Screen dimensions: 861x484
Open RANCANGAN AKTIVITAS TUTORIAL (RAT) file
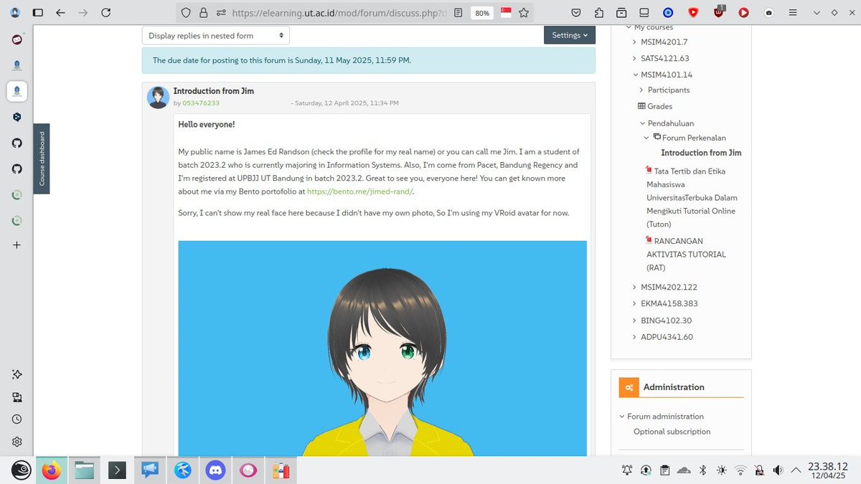(x=686, y=255)
